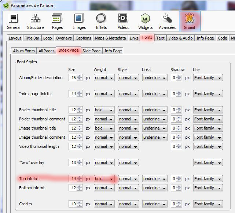
Task: Decrease Shadow stepper for Bottom infotxt
Action: click(x=179, y=190)
